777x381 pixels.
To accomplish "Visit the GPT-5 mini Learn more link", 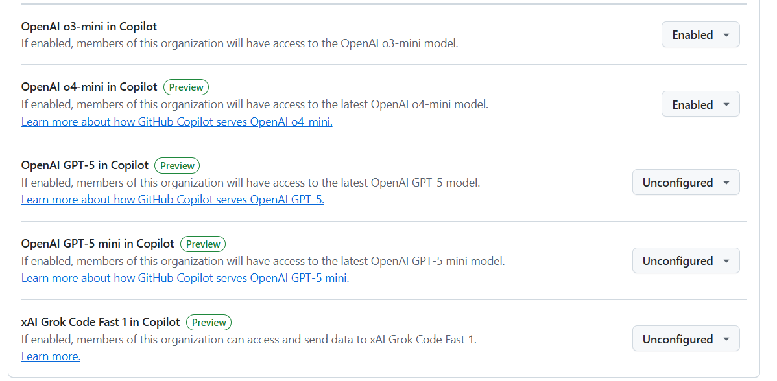I will coord(185,277).
